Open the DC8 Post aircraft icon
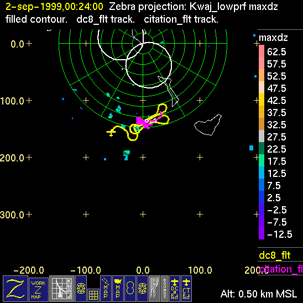 click(175, 289)
